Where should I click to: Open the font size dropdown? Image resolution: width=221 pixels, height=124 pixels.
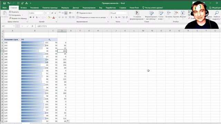coord(50,13)
